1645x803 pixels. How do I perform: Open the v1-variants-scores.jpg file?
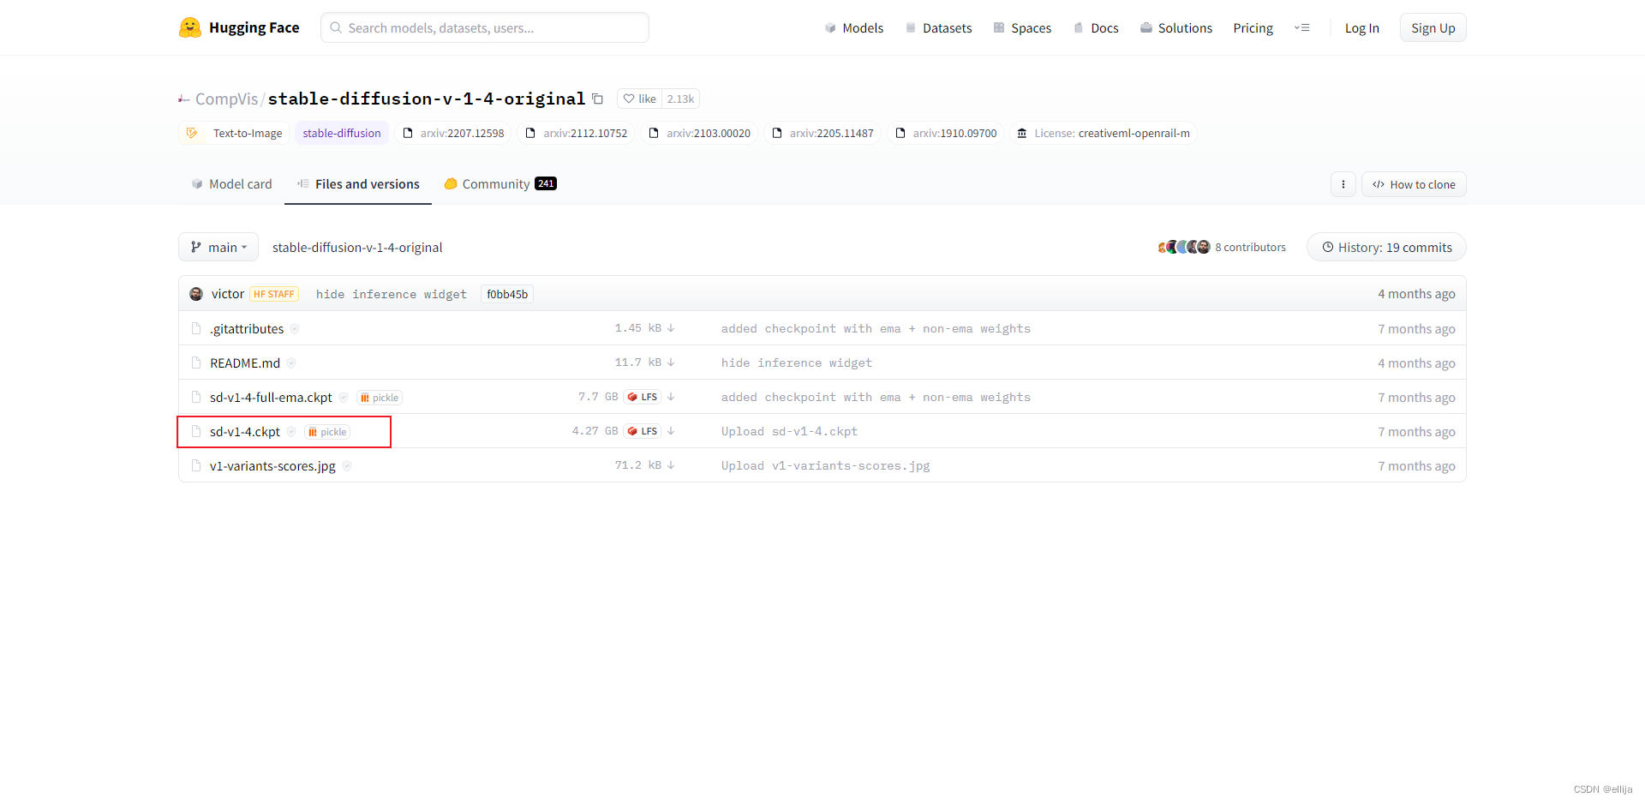(x=272, y=465)
